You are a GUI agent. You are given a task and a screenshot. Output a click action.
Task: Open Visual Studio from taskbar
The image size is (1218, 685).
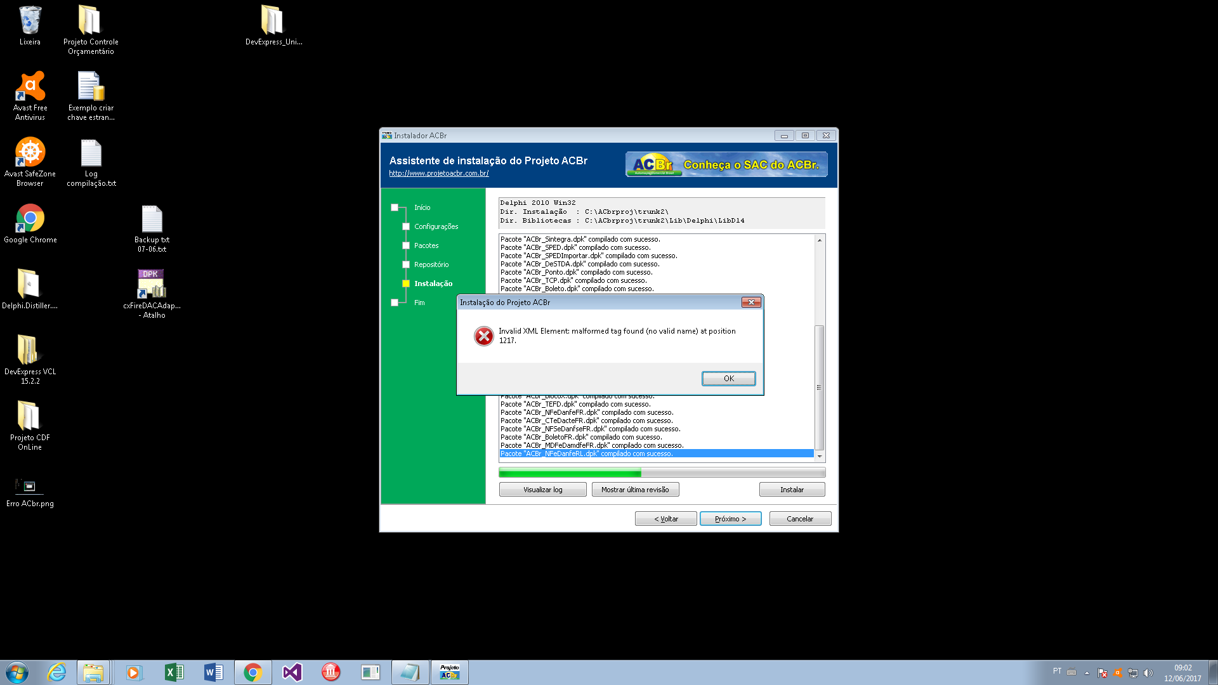pyautogui.click(x=292, y=672)
